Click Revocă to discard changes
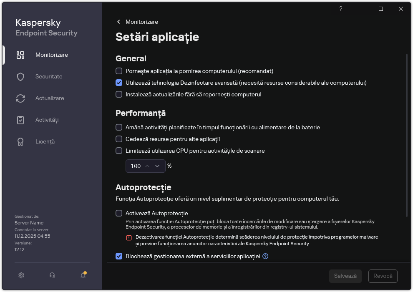The image size is (413, 292). click(383, 276)
